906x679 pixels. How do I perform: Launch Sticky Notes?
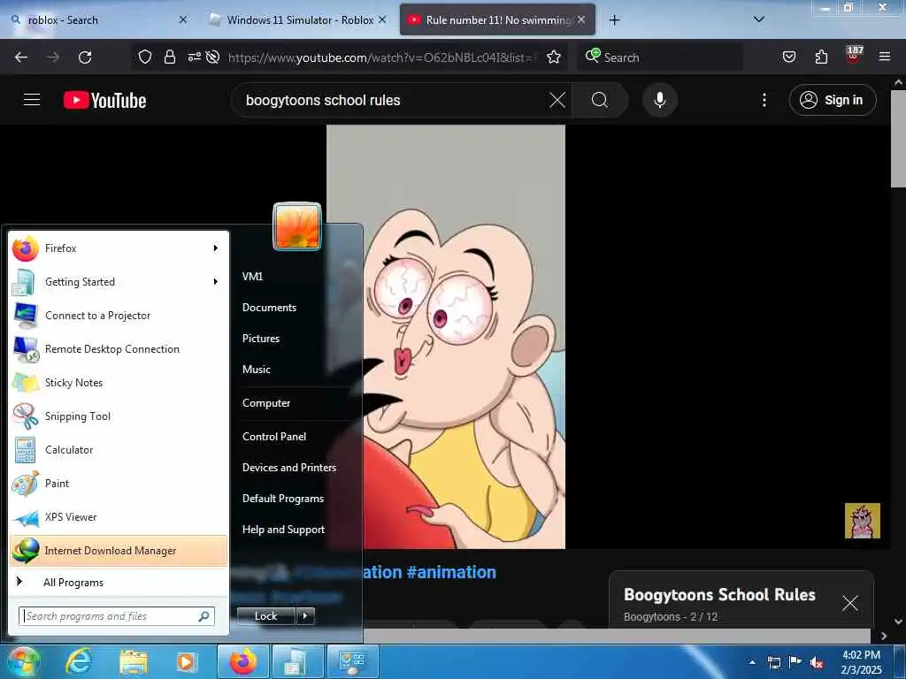[119, 383]
